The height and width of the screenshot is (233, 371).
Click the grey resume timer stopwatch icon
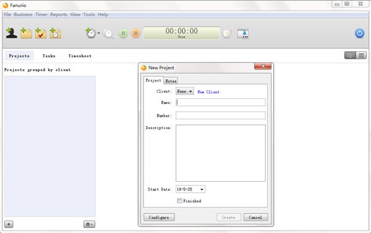(x=108, y=33)
